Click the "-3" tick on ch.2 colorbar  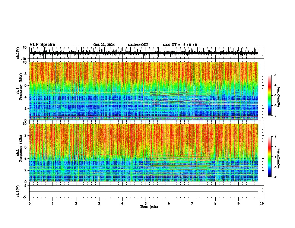[275, 137]
